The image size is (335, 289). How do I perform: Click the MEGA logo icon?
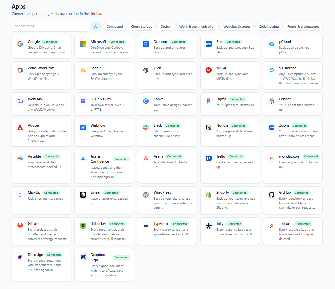[x=208, y=70]
